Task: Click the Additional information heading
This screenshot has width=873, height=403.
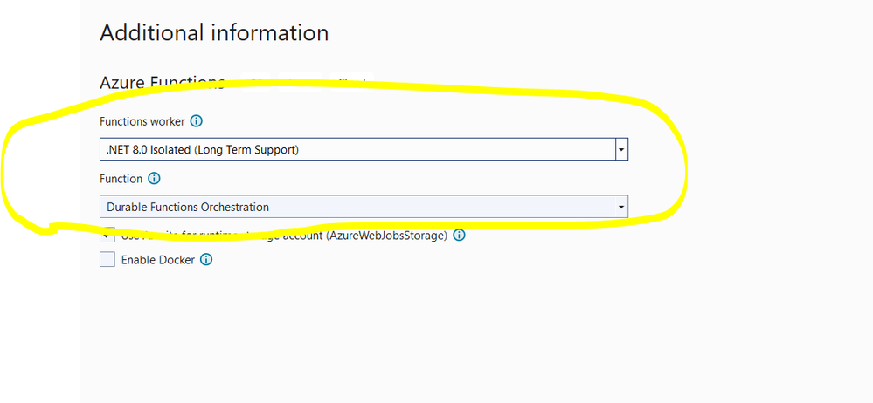Action: (x=214, y=33)
